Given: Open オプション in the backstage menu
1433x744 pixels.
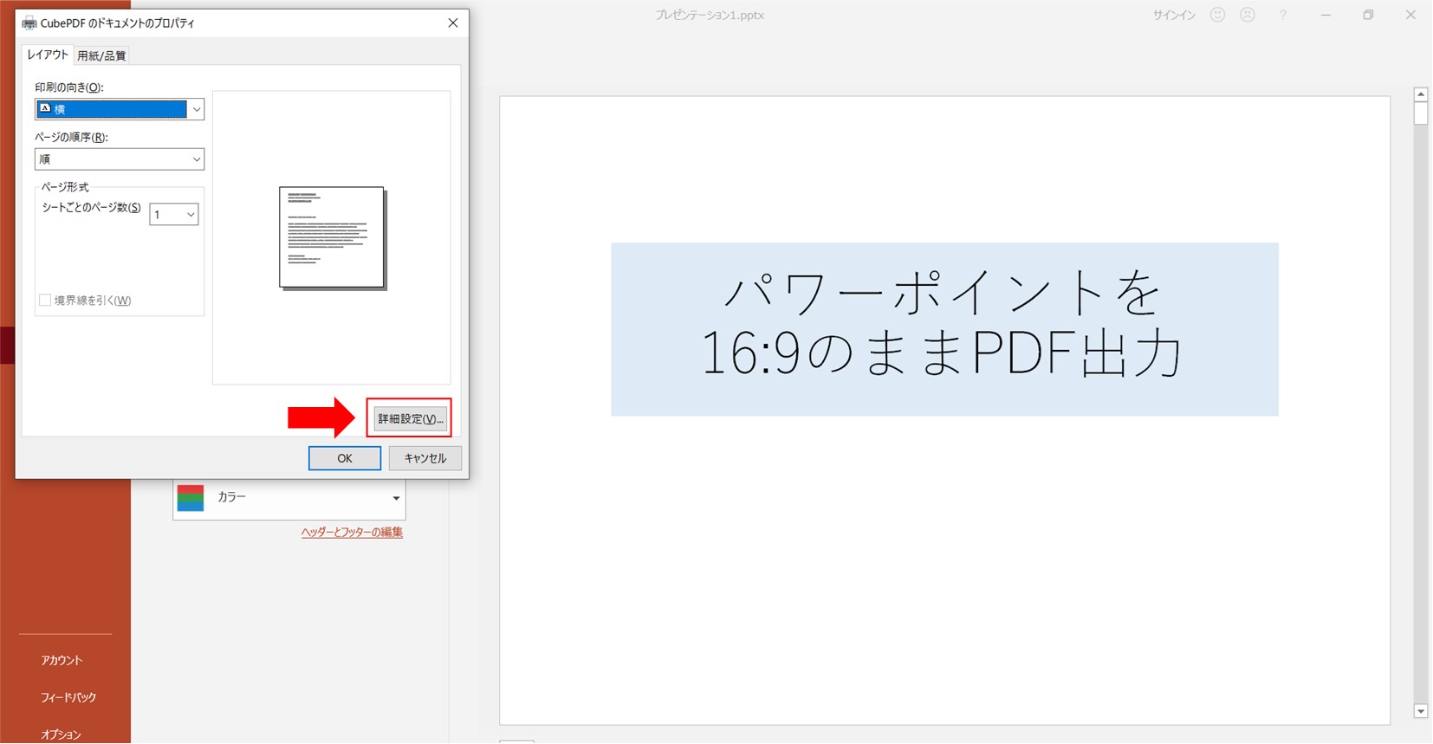Looking at the screenshot, I should [x=62, y=735].
